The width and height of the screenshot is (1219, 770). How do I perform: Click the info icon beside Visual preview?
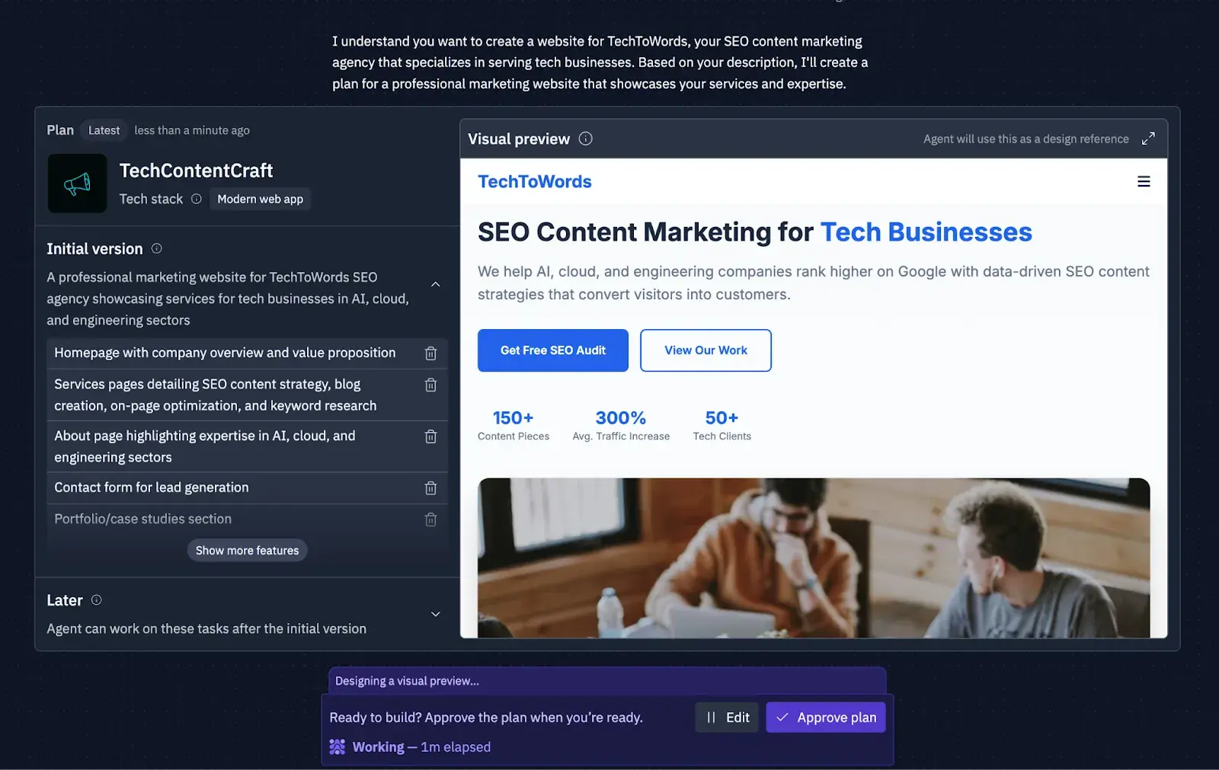(585, 139)
